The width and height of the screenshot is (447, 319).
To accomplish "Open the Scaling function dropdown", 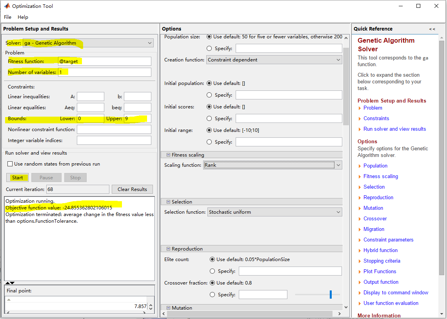I will 272,165.
